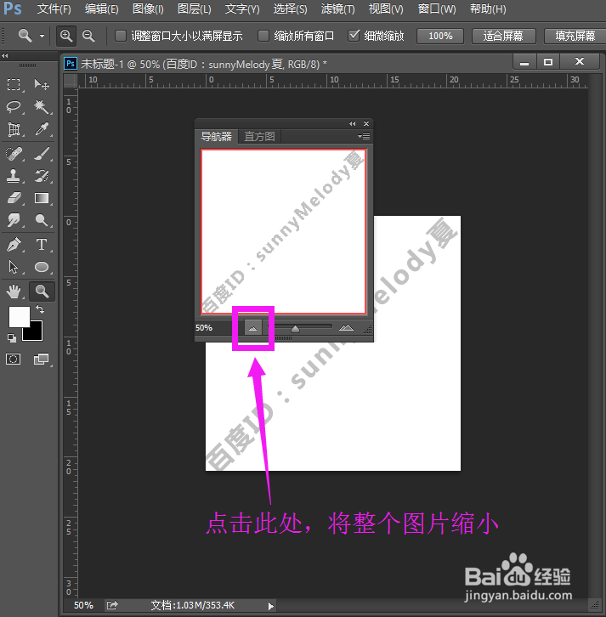Select the Lasso tool
Screen dimensions: 606x617
(x=14, y=106)
